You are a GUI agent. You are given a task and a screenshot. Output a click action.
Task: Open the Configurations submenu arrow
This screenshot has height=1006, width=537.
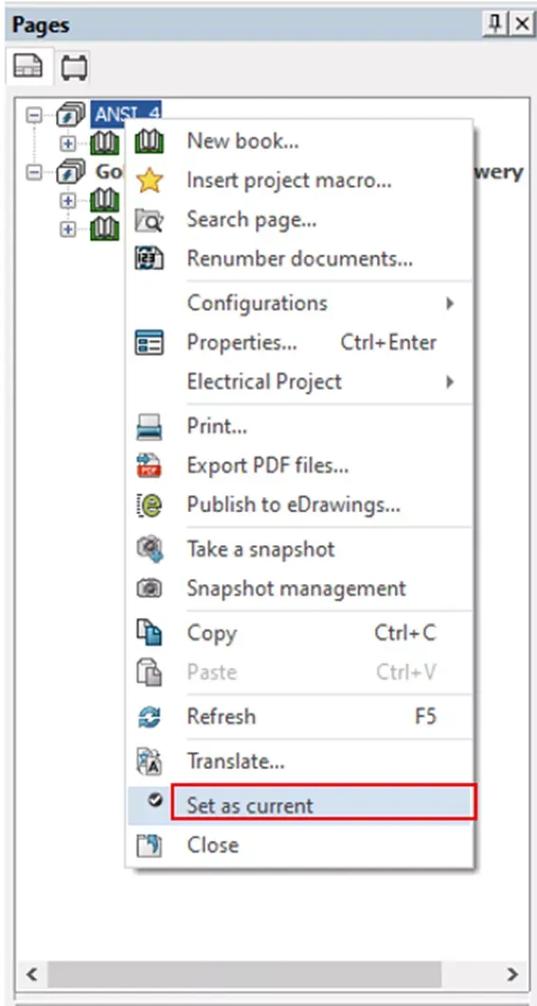(x=450, y=303)
